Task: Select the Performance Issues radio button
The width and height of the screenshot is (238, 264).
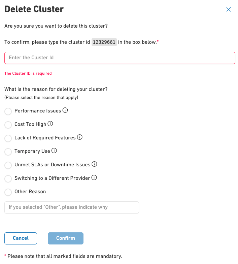Action: point(8,111)
